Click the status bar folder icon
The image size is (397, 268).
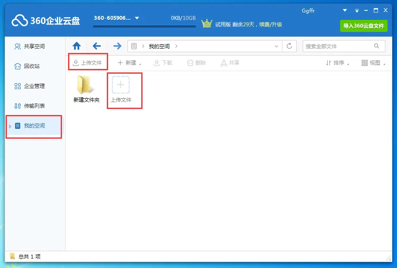click(12, 256)
